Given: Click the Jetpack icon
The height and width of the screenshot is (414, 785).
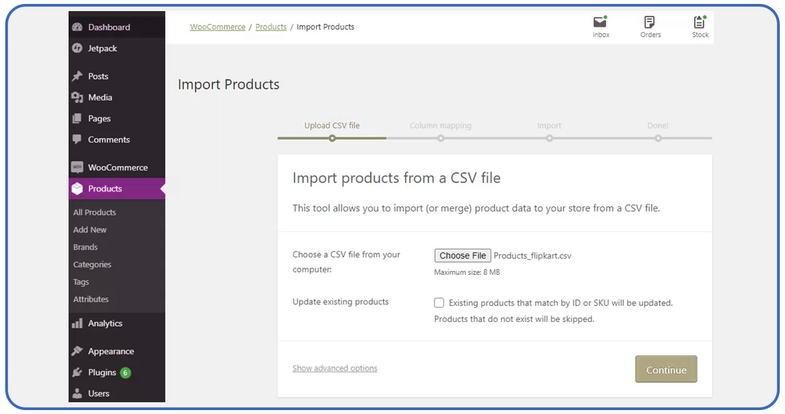Looking at the screenshot, I should [77, 48].
